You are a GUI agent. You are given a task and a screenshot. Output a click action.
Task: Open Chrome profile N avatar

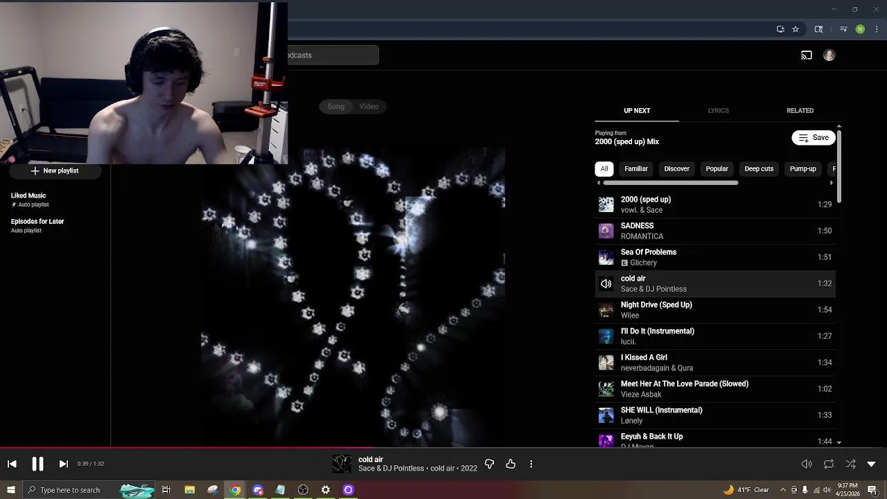point(860,29)
